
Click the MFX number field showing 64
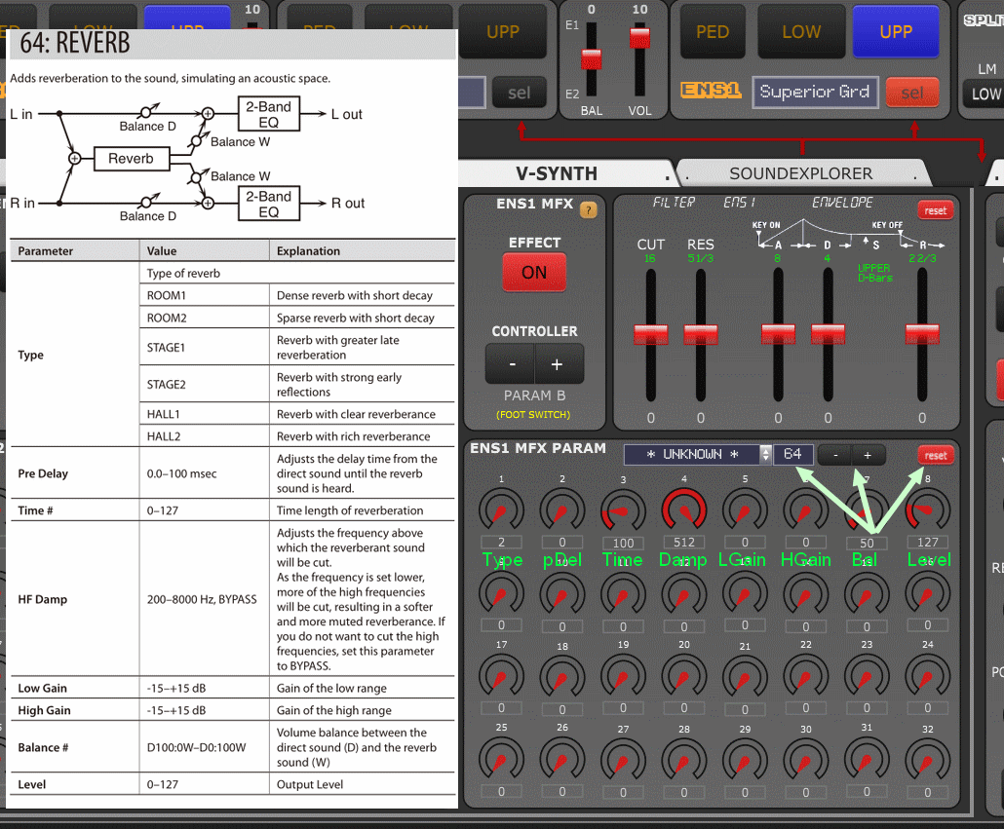point(792,454)
